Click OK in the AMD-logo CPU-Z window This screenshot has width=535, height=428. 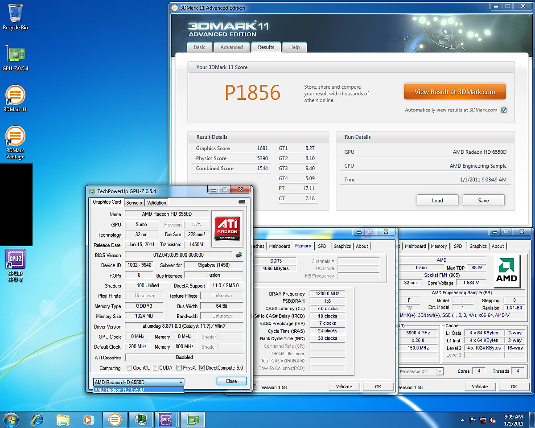[x=514, y=387]
